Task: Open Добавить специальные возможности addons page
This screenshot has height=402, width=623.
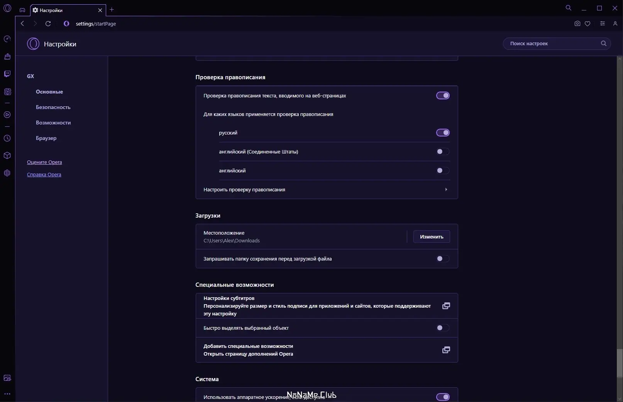Action: tap(446, 350)
